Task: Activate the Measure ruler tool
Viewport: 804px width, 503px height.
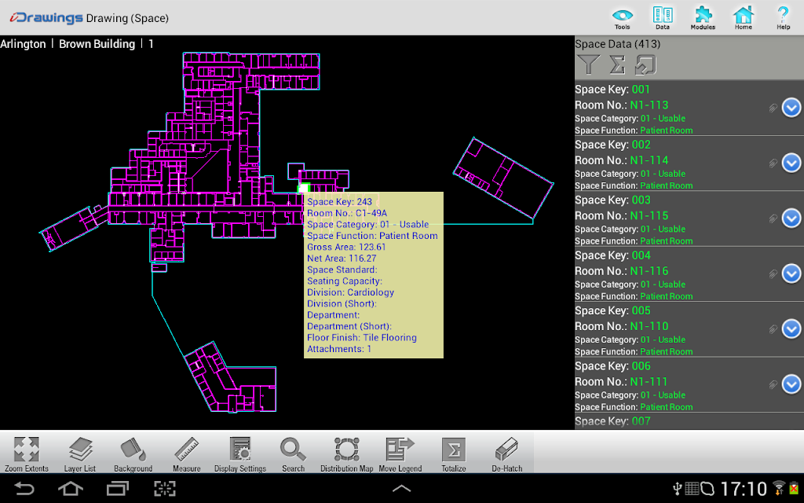Action: [x=187, y=454]
